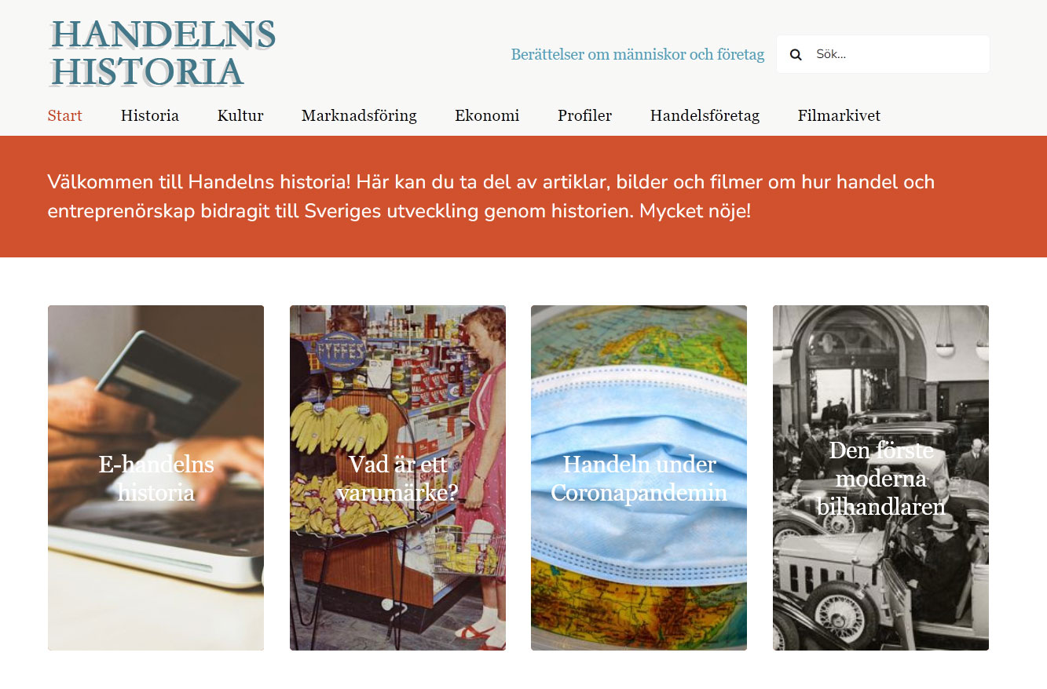Focus the Sök search input field
This screenshot has height=689, width=1047.
coord(883,54)
